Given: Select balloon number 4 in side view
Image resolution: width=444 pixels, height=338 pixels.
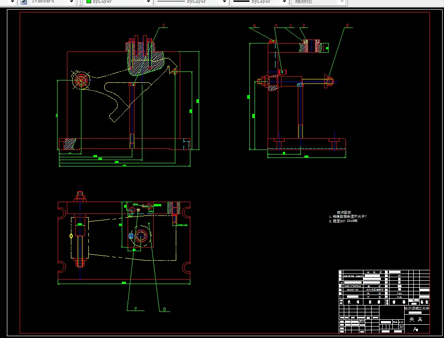Looking at the screenshot, I should point(254,26).
